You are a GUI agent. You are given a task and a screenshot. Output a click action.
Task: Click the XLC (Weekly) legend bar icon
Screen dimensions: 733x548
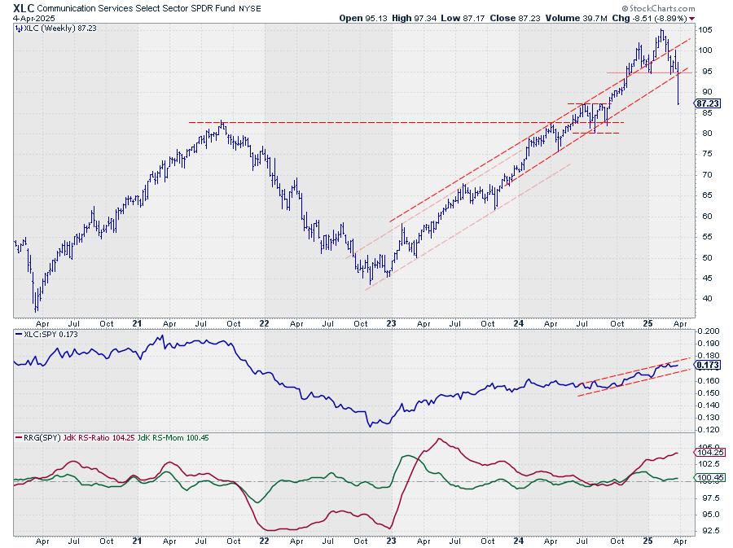18,28
